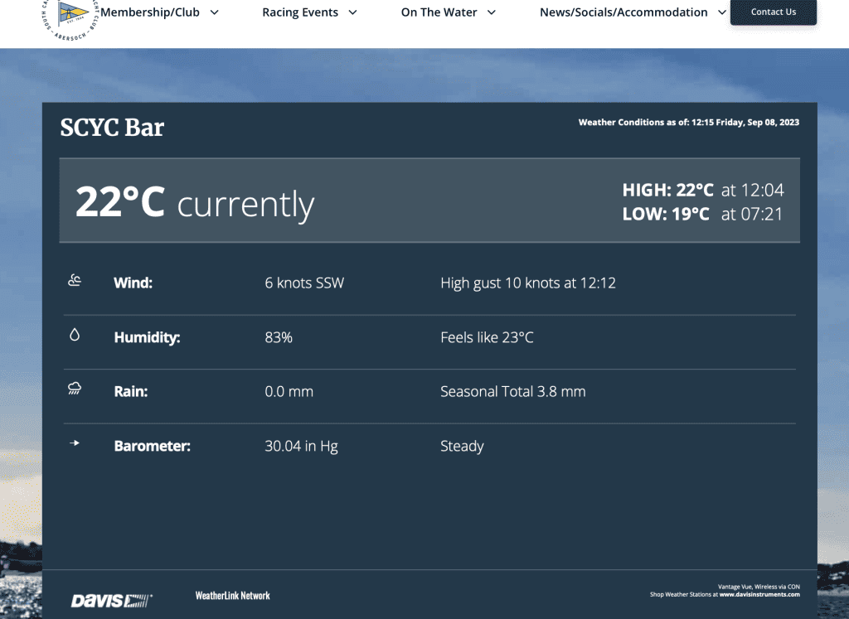The image size is (849, 619).
Task: Click the Contact Us button
Action: click(773, 12)
